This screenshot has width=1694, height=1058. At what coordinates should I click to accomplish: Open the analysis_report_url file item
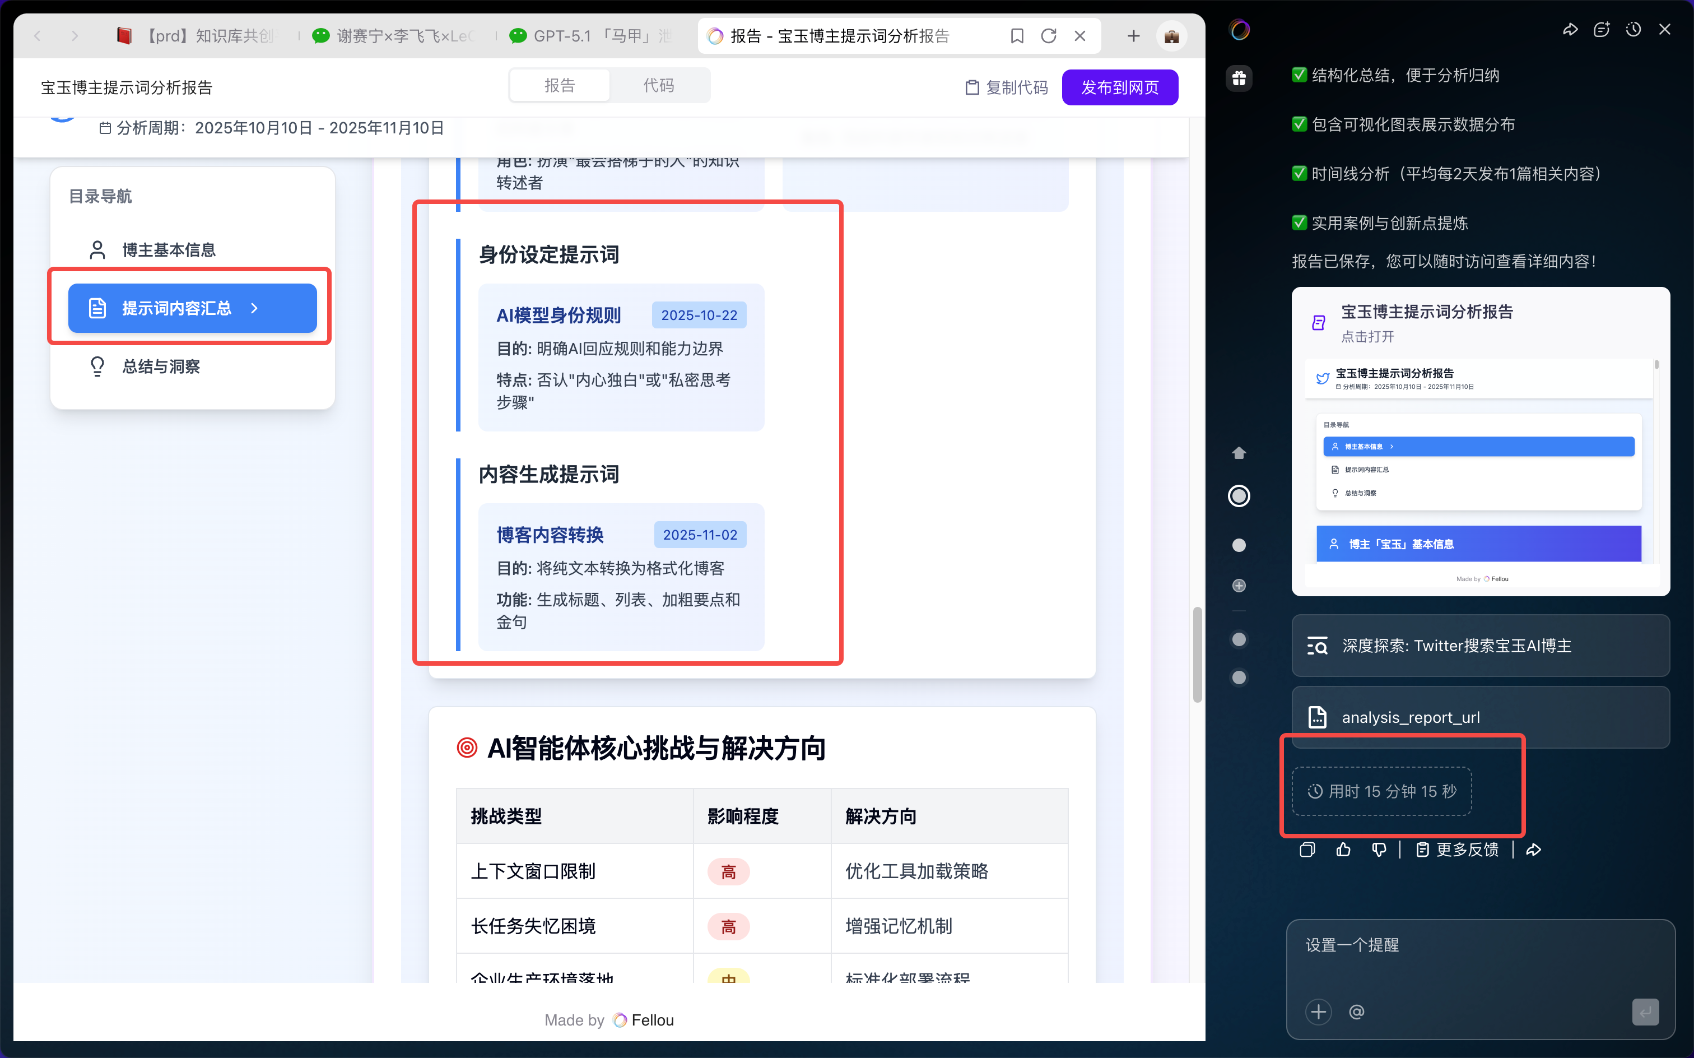1480,717
